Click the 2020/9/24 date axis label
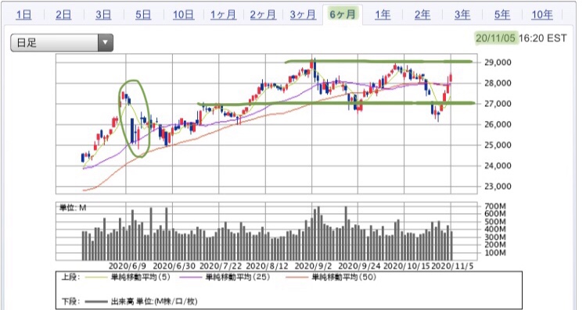The height and width of the screenshot is (310, 586). (359, 266)
